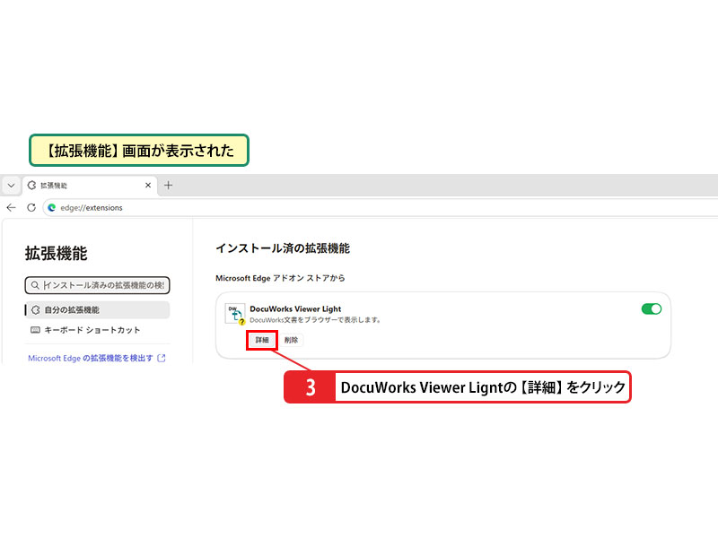The image size is (718, 538).
Task: Click the Edge logo in address bar
Action: click(x=52, y=208)
